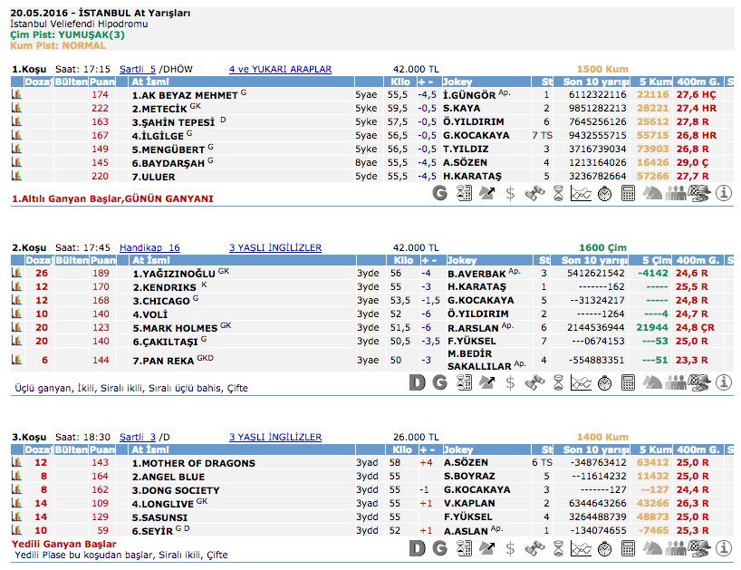Click the 4 ve YUKARI ARAPLAR link
Viewport: 741px width, 570px height.
280,69
